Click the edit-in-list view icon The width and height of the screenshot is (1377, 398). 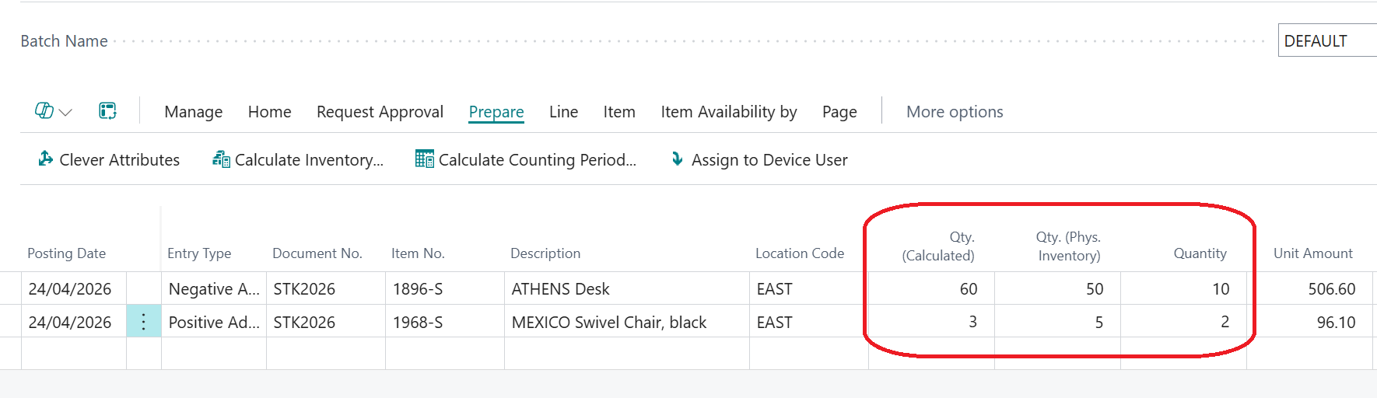(107, 111)
